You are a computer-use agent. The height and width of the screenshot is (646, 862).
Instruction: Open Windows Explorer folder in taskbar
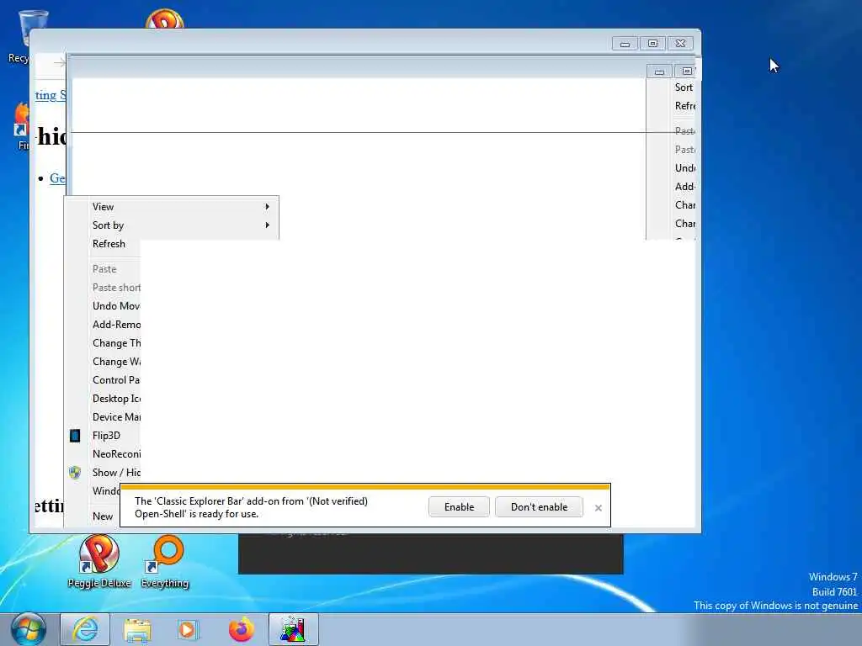coord(137,629)
